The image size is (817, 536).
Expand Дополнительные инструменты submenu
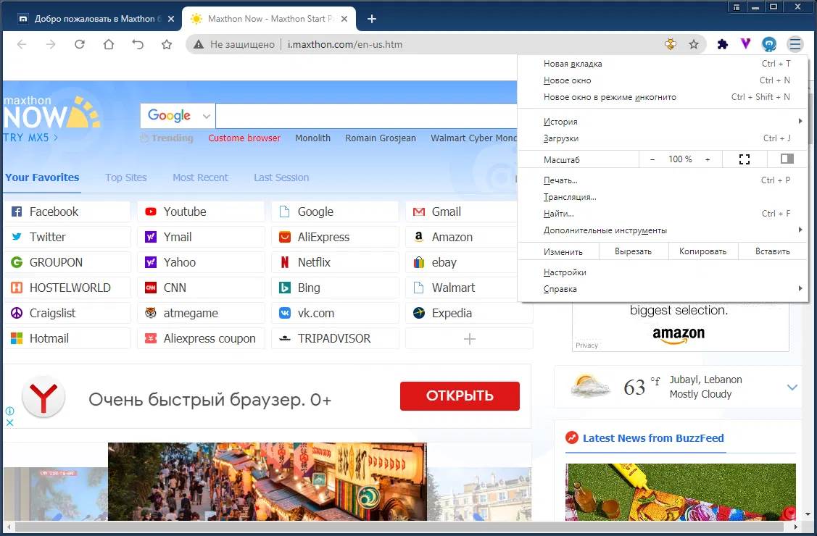[663, 230]
